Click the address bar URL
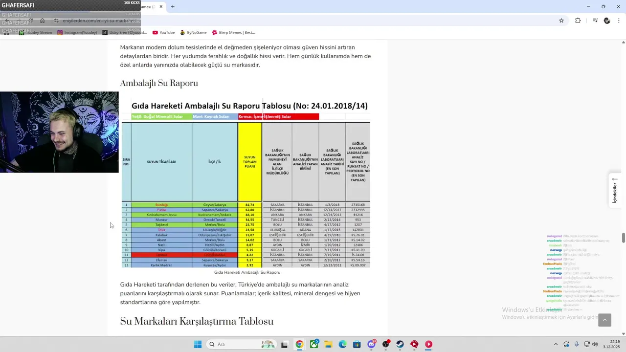The image size is (626, 352). (x=100, y=21)
